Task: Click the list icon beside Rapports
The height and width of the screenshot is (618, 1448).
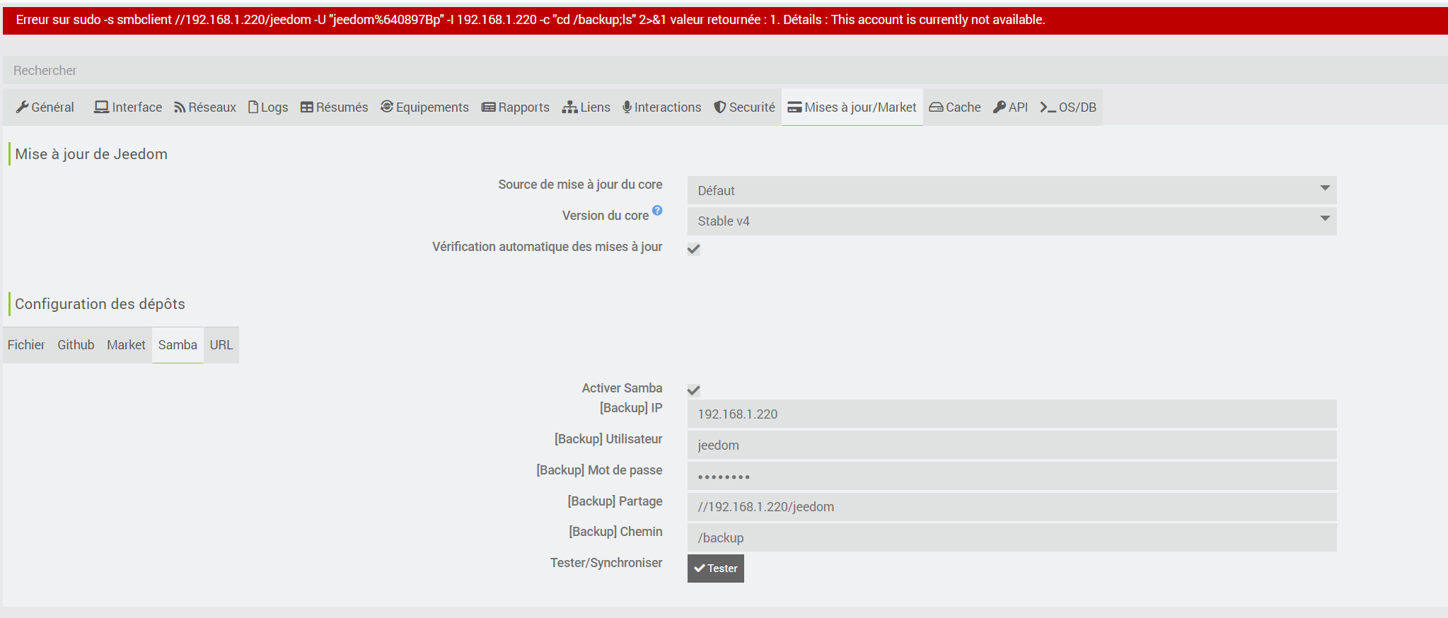Action: click(x=488, y=107)
